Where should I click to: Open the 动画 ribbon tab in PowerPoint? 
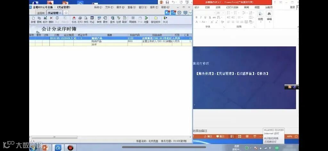pyautogui.click(x=218, y=7)
